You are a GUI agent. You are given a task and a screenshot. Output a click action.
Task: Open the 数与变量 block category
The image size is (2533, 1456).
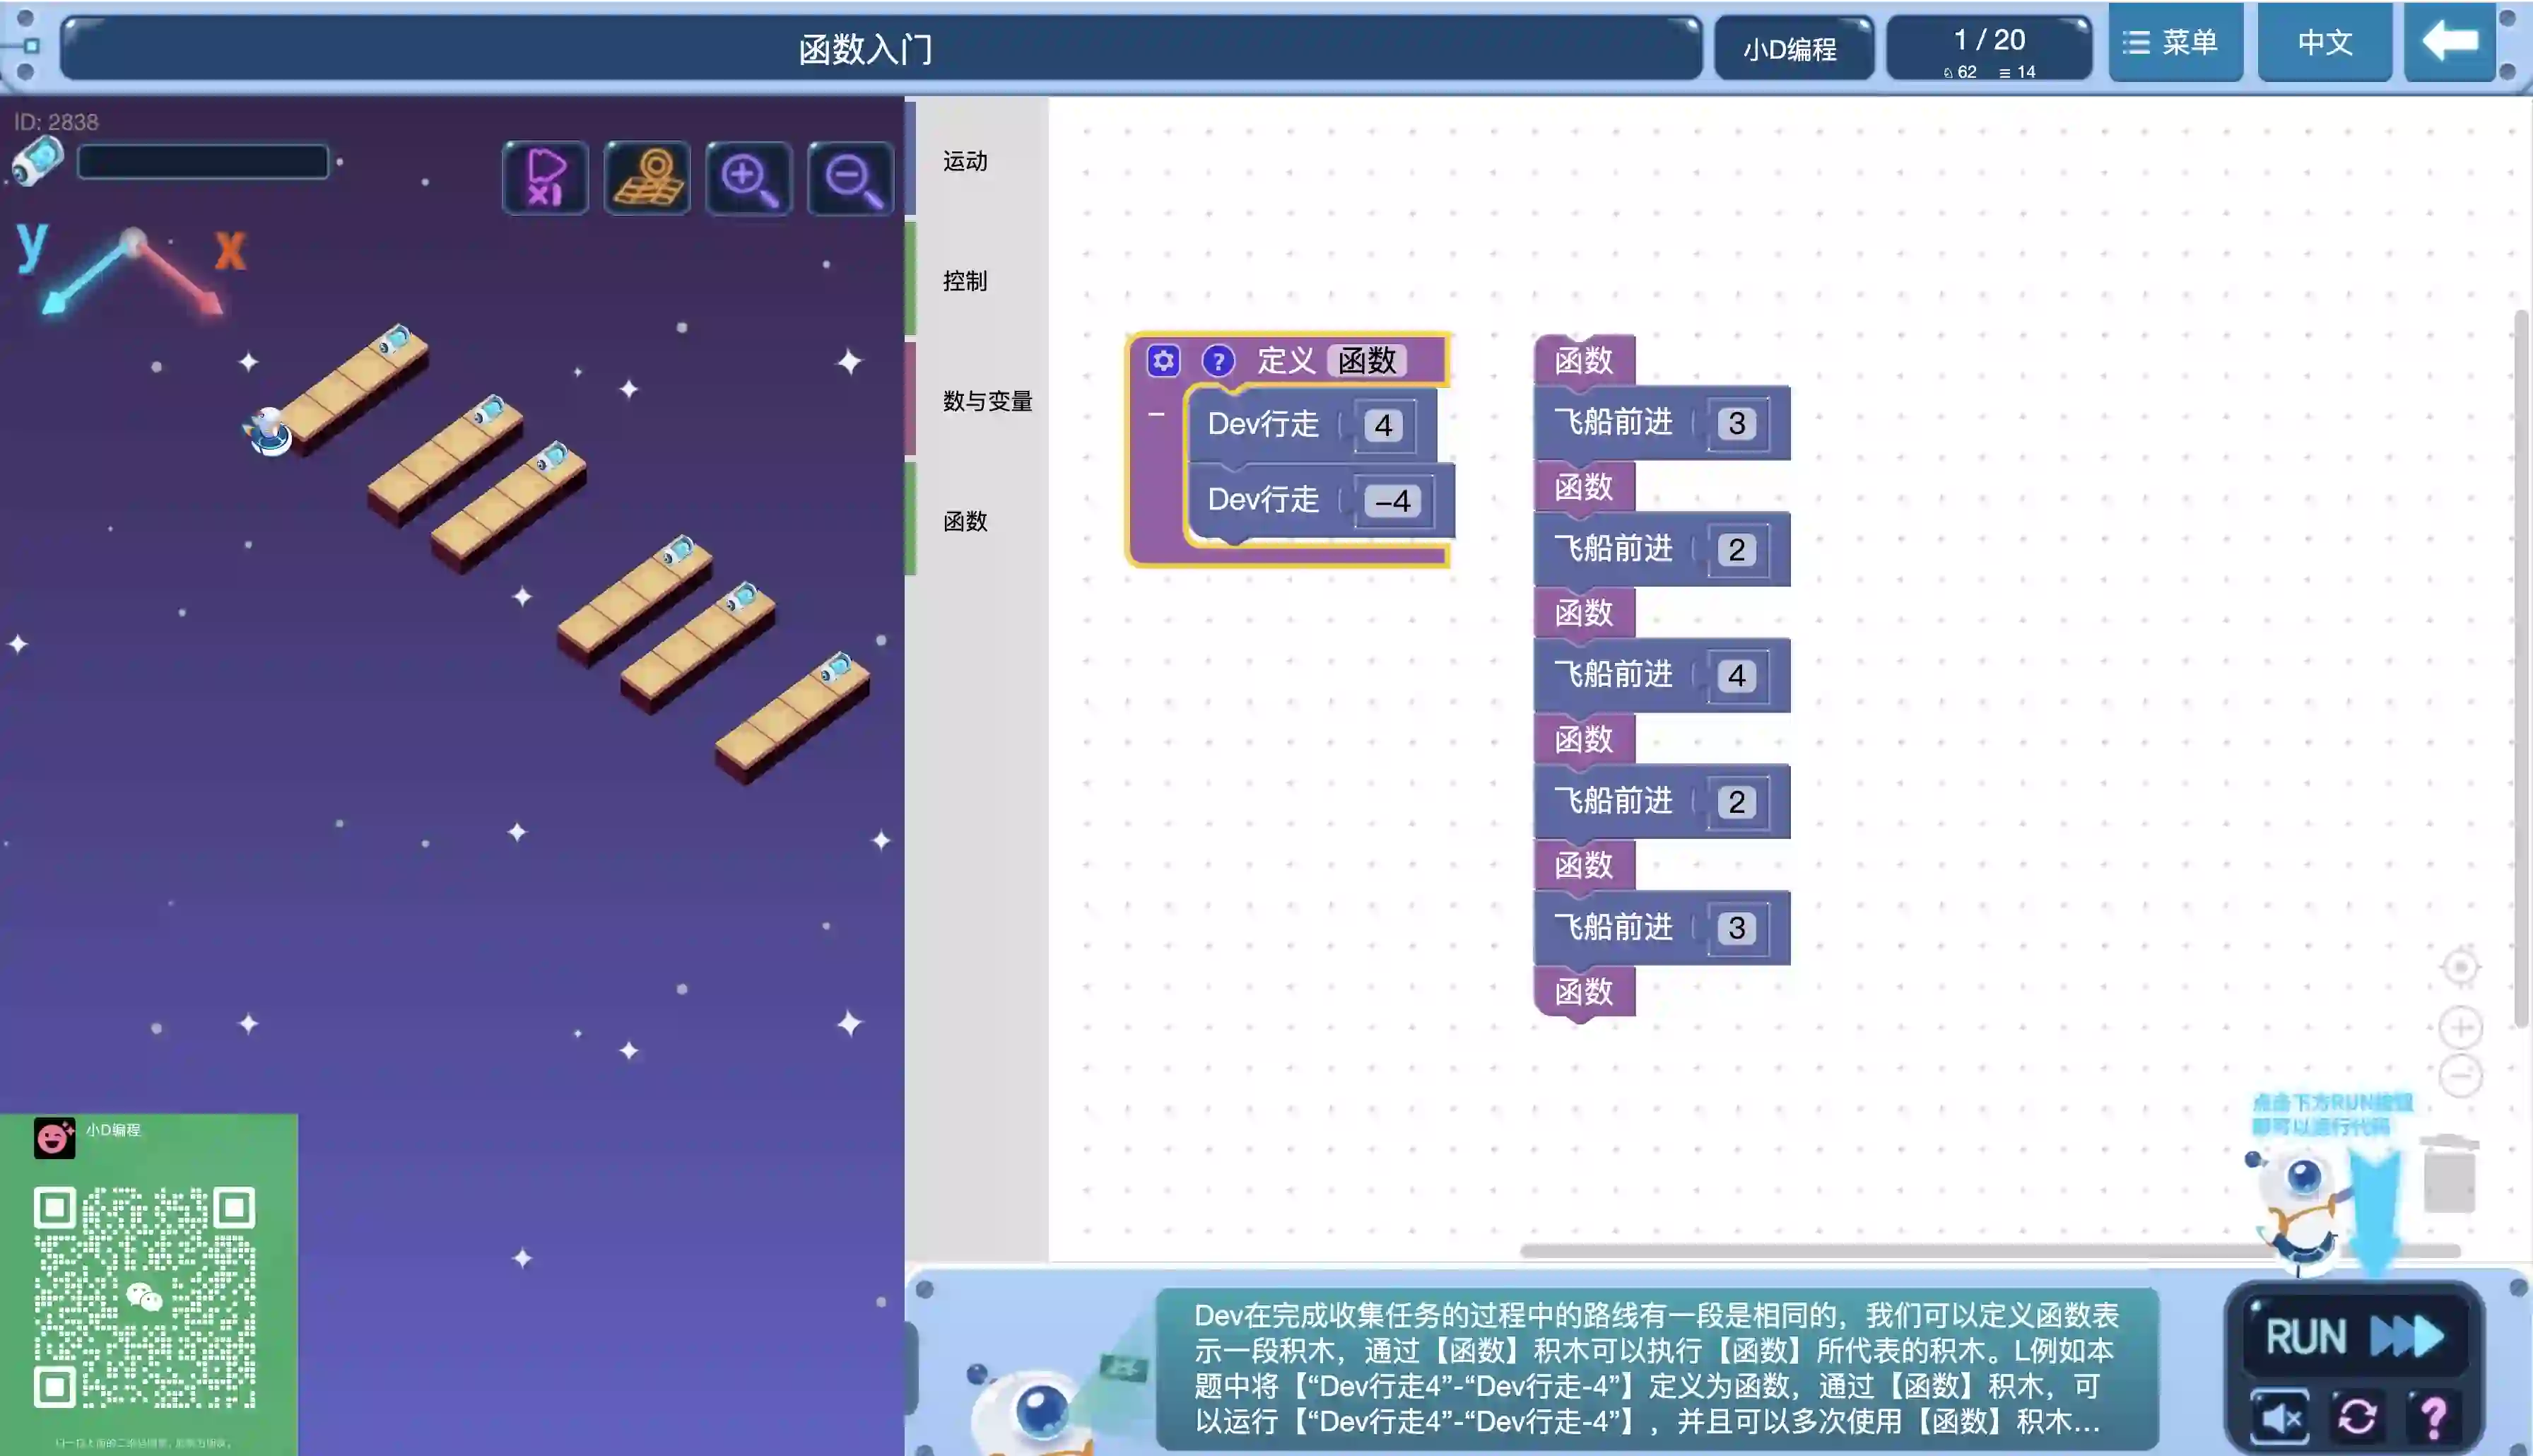point(987,401)
